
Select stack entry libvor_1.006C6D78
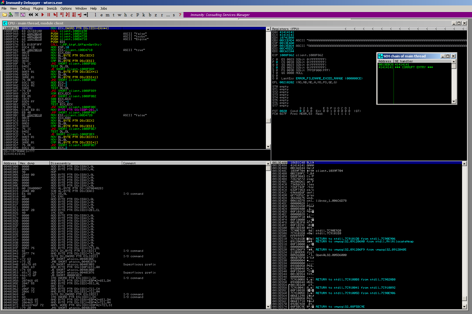331,201
